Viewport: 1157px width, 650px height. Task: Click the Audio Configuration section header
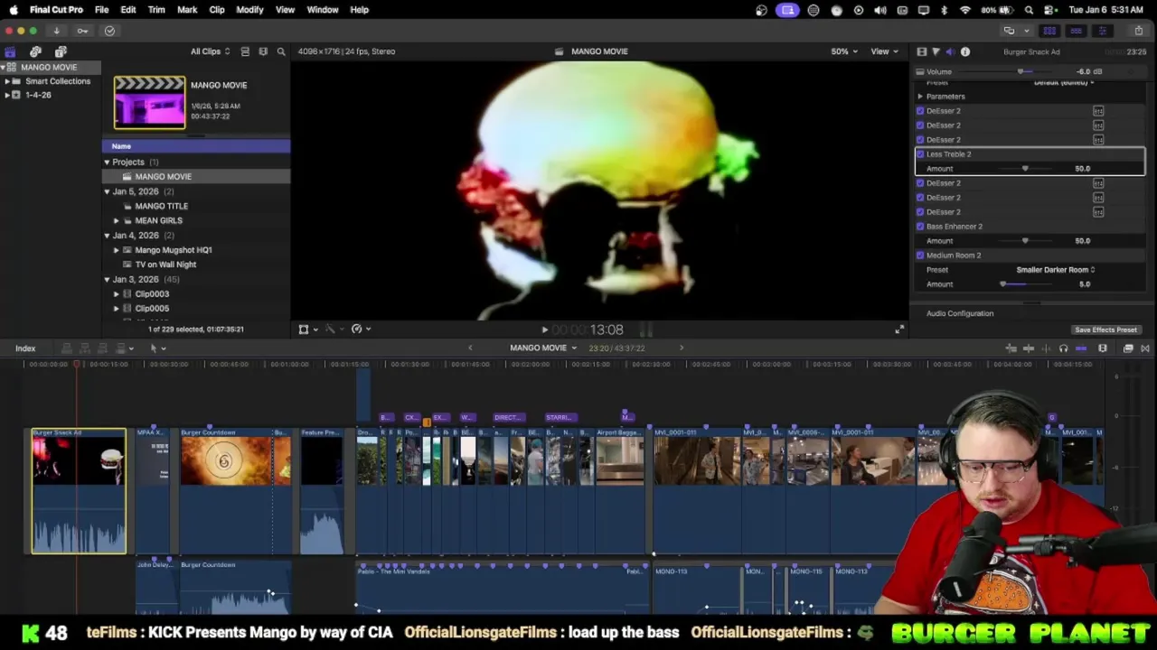[x=960, y=313]
